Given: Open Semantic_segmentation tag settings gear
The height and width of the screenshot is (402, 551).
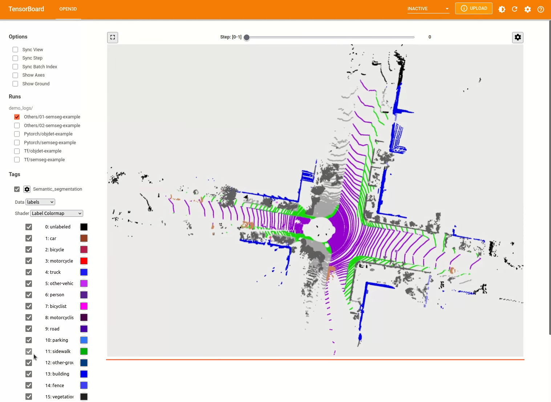Looking at the screenshot, I should click(x=27, y=189).
